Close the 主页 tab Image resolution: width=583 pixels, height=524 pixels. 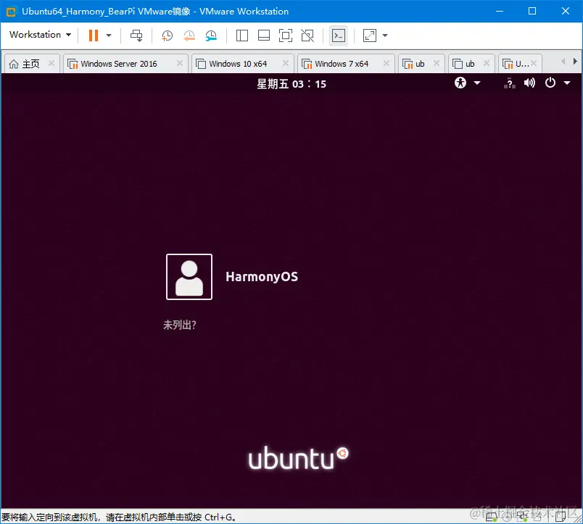click(51, 63)
